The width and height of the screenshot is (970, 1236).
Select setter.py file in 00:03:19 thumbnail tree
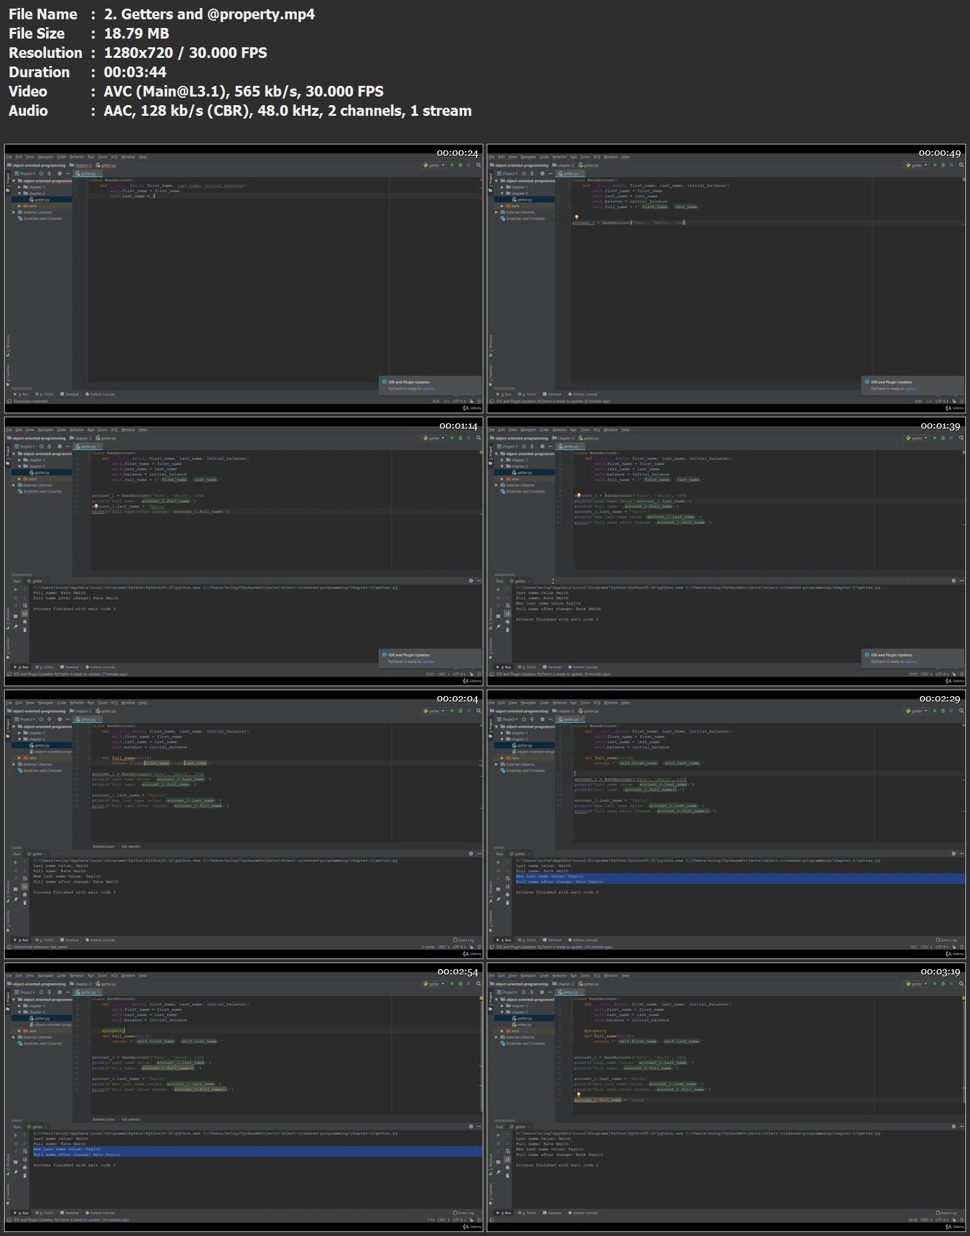coord(525,1024)
